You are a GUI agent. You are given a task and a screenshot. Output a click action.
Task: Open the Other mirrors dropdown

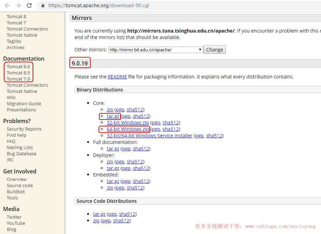click(x=156, y=50)
